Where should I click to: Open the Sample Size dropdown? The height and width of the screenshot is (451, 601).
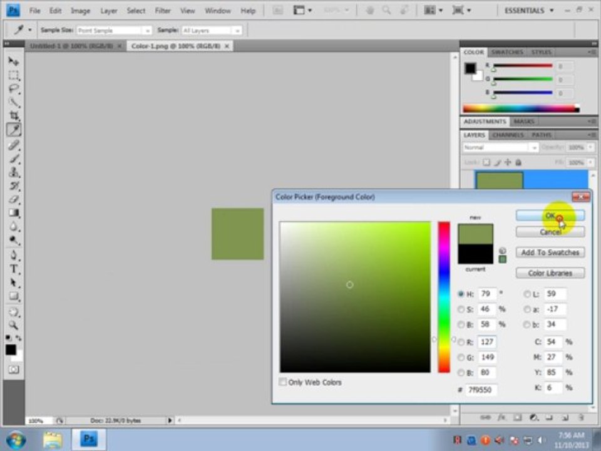click(114, 30)
